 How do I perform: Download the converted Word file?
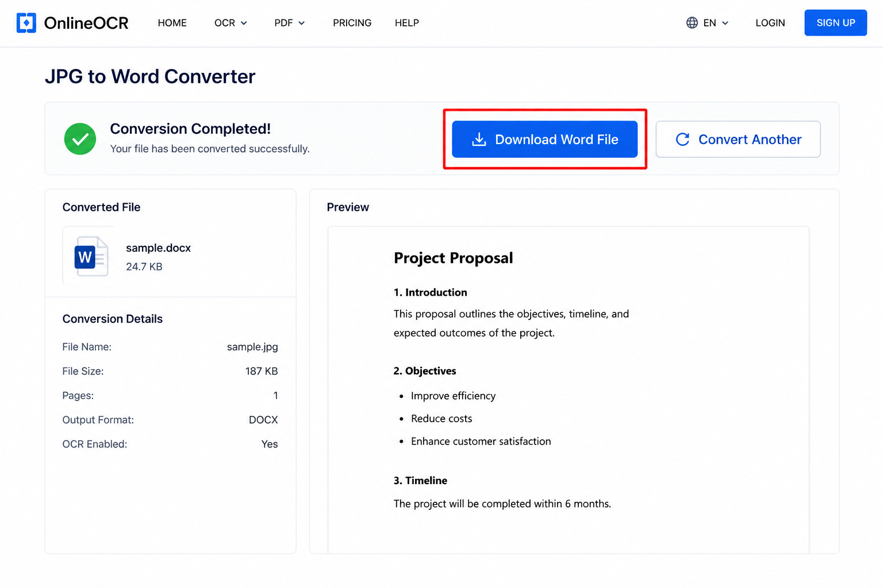[x=545, y=139]
